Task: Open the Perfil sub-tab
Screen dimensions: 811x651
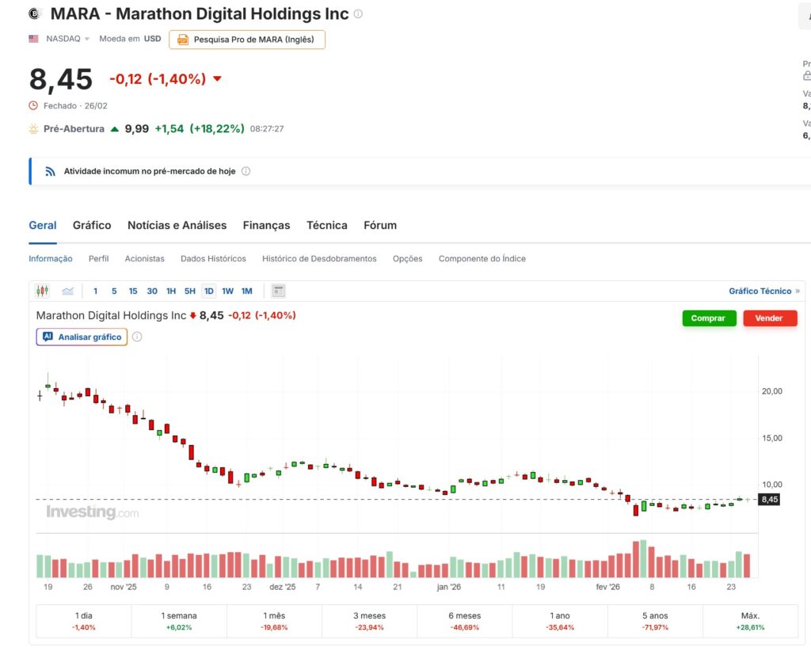Action: (x=98, y=258)
